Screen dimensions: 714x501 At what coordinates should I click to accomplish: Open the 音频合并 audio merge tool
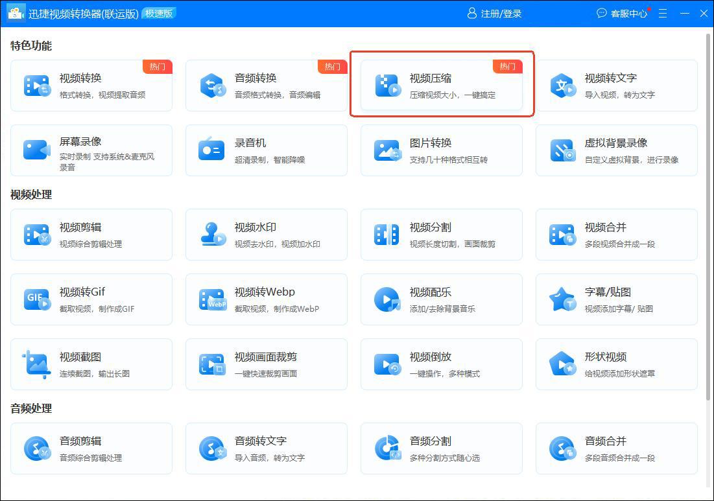(617, 449)
